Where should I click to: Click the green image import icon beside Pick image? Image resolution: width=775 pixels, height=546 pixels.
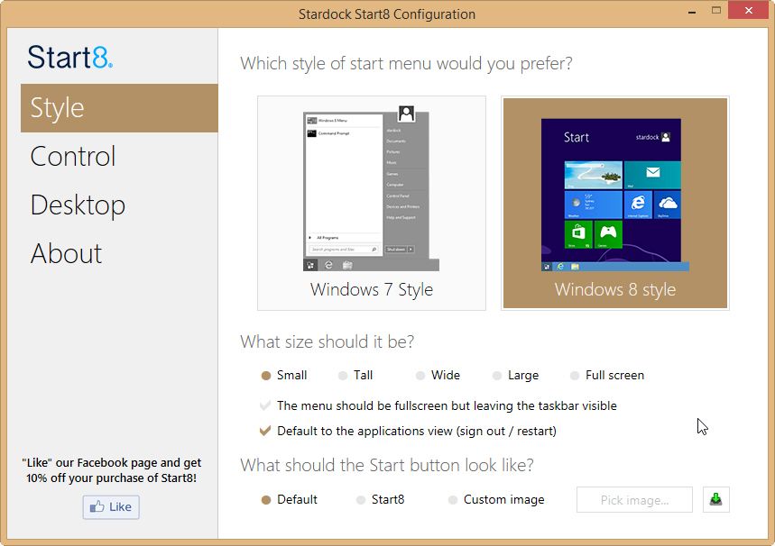[715, 499]
